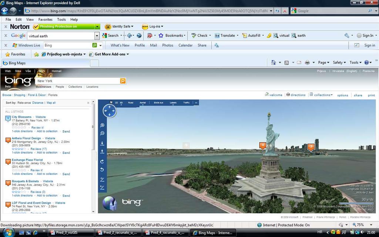
Task: Click the Windows Live green search icon
Action: coord(94,45)
